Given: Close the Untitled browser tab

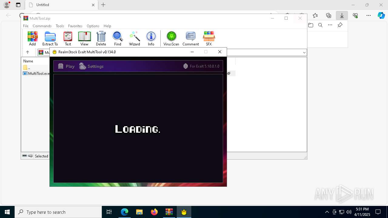Looking at the screenshot, I should (93, 5).
